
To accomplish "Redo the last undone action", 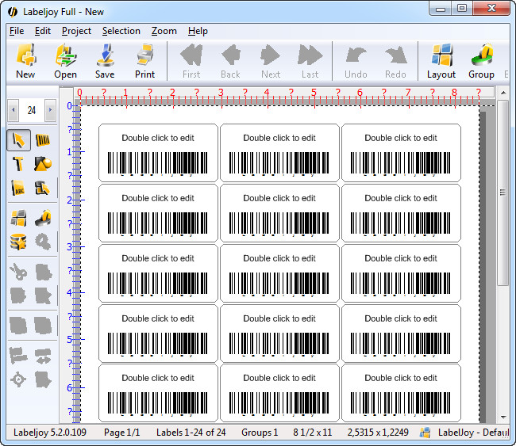I will pos(395,61).
